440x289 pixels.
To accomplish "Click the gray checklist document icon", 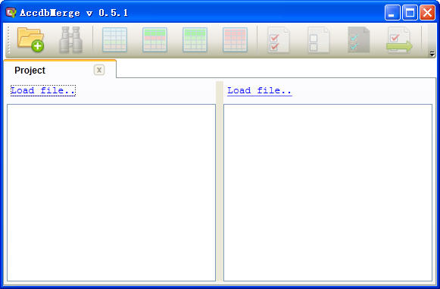I will [x=358, y=39].
